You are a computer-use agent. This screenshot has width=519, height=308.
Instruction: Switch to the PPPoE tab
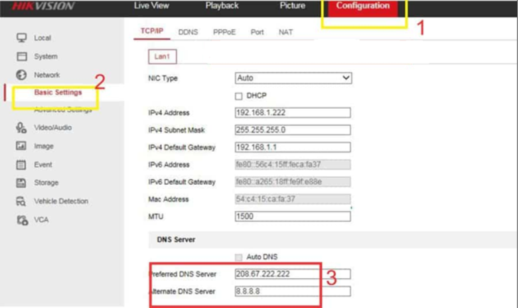click(x=224, y=32)
